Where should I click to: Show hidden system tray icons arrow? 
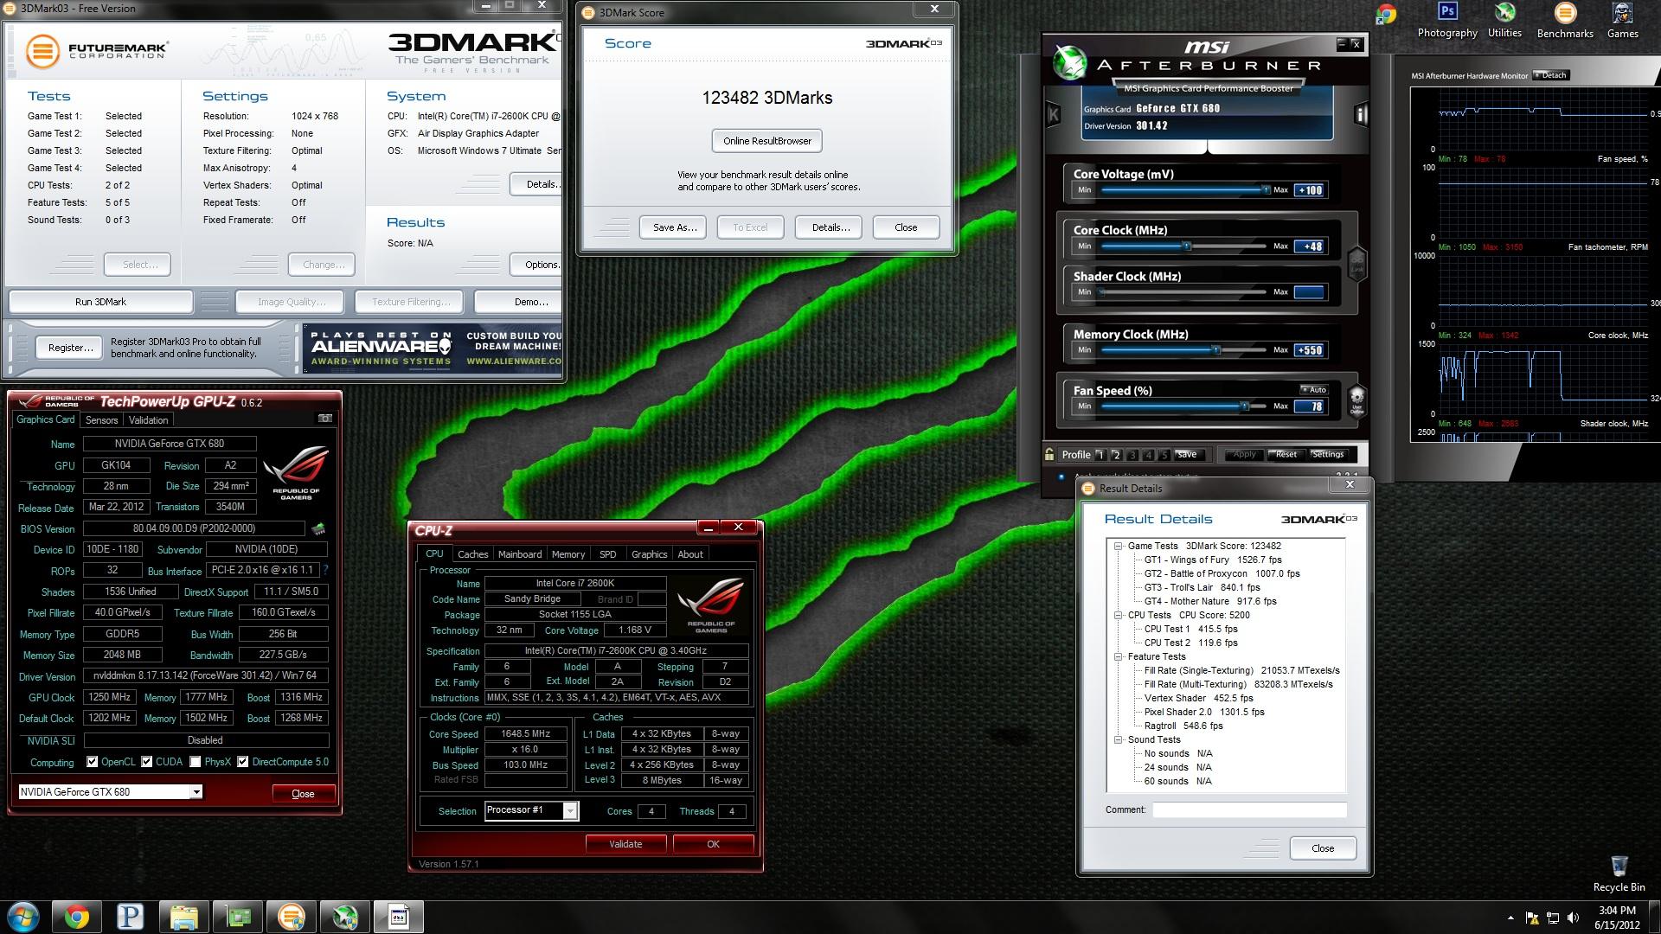tap(1511, 918)
